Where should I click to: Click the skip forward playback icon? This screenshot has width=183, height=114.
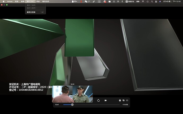tap(98, 100)
